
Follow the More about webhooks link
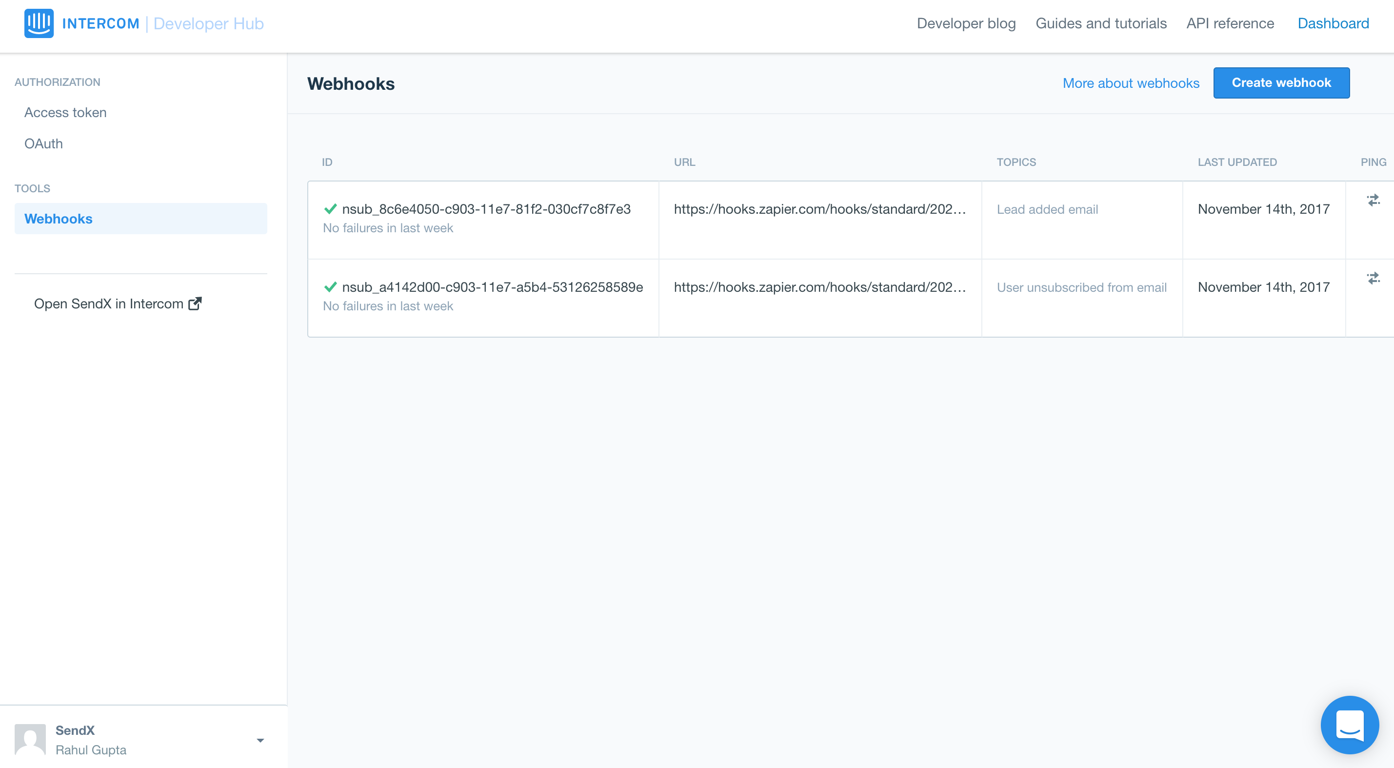point(1131,83)
